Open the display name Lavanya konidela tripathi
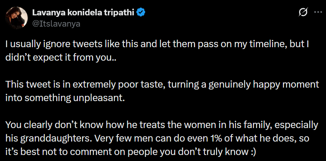The width and height of the screenshot is (326, 161). [x=83, y=13]
